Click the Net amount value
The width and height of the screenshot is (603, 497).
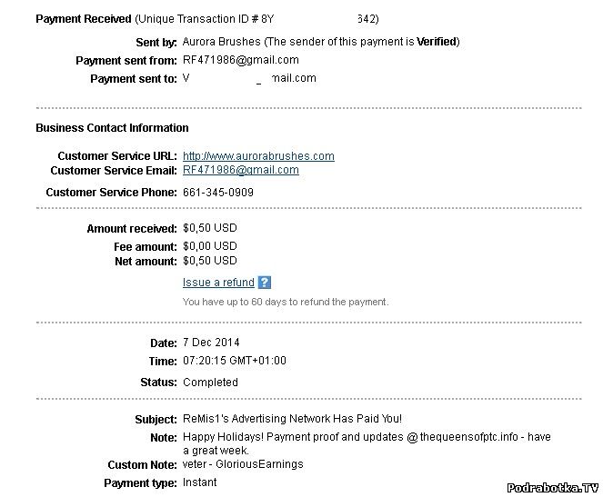click(x=209, y=262)
